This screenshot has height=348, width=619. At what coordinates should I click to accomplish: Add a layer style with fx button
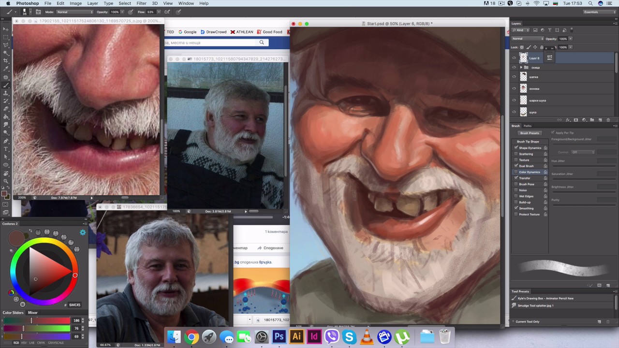[568, 120]
